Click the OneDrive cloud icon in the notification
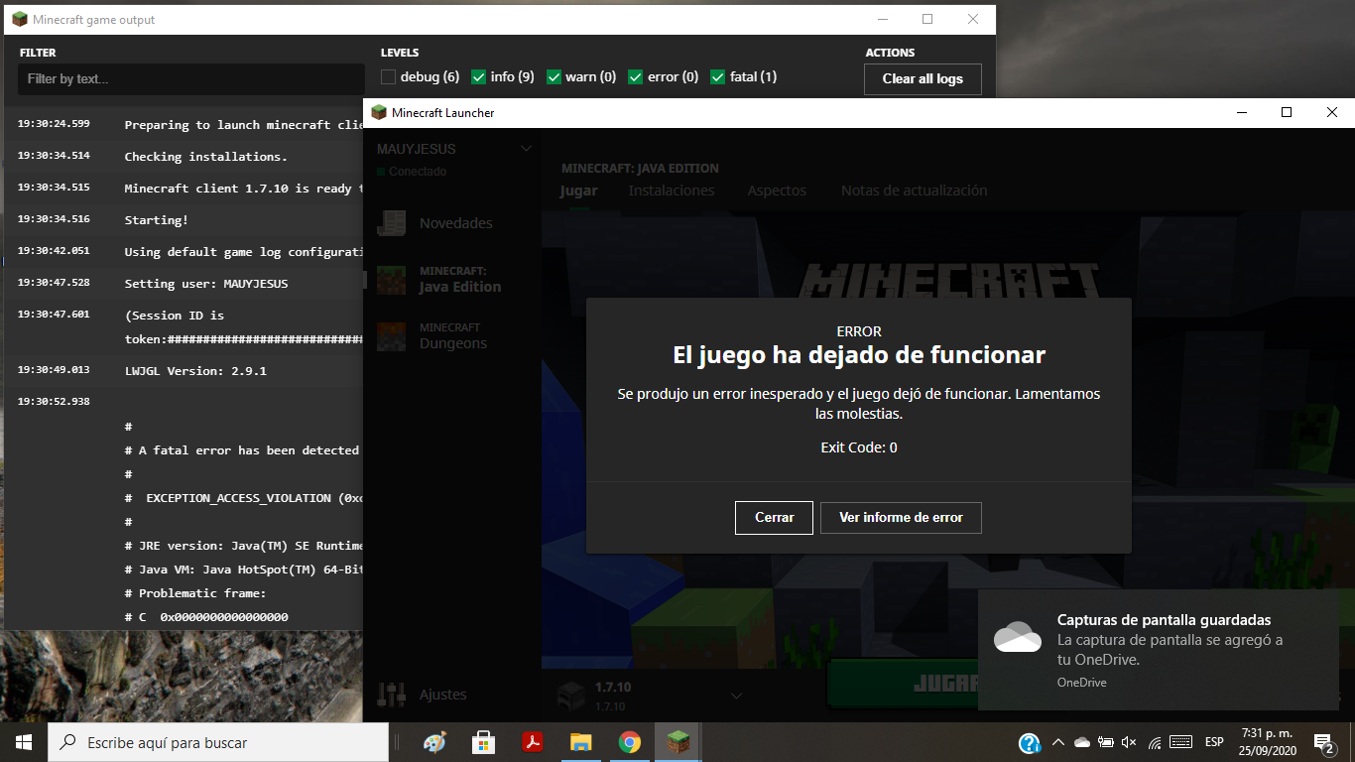 pyautogui.click(x=1017, y=637)
